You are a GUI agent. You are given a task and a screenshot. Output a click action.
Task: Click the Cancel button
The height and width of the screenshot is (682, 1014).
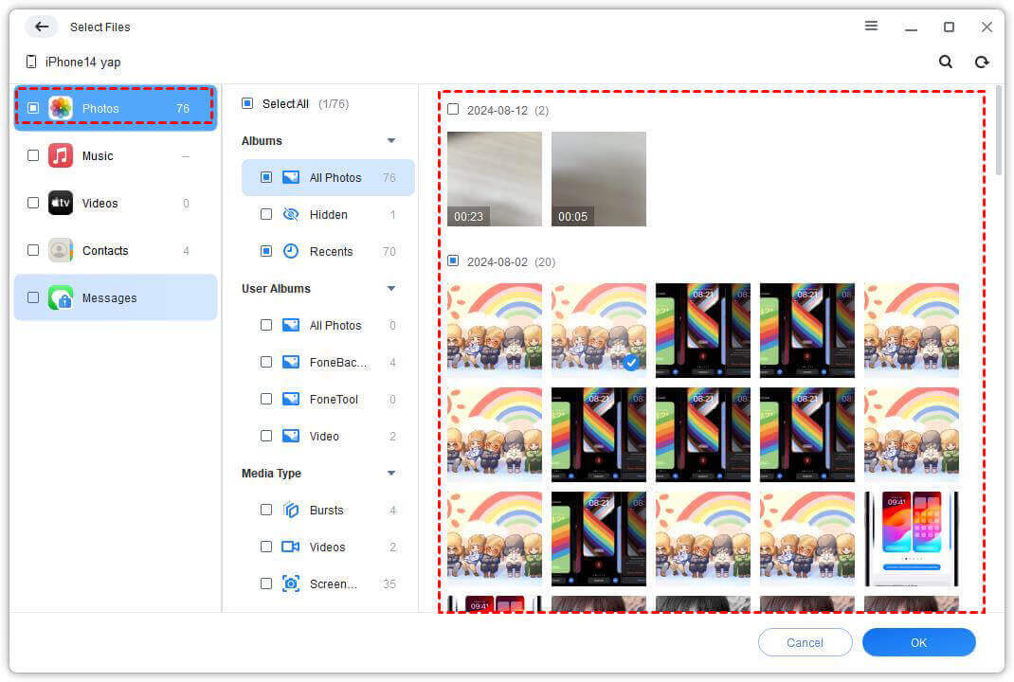[x=806, y=642]
